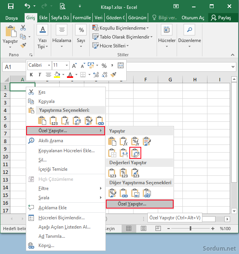Click Oturum Aç to sign in
Screen dimensions: 239x254
coord(193,18)
